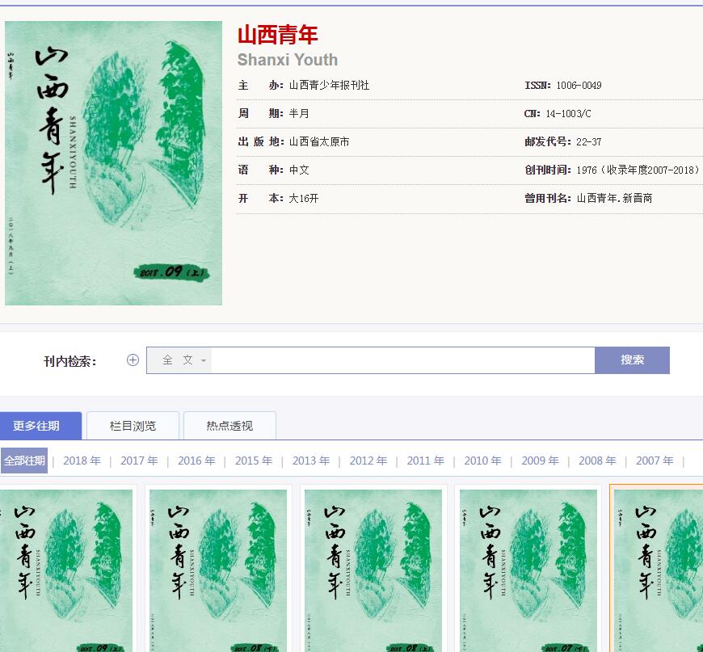Filter issues by 2018 年

(82, 461)
